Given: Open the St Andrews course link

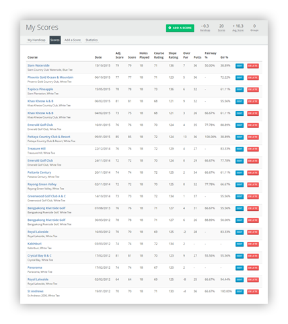Looking at the screenshot, I should pos(35,291).
